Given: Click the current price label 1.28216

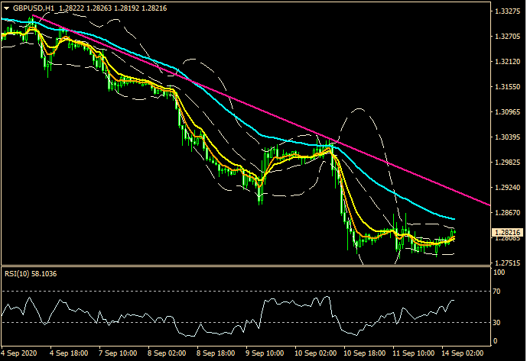Looking at the screenshot, I should pos(506,231).
